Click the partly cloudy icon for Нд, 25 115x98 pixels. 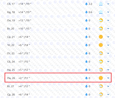coord(101,70)
